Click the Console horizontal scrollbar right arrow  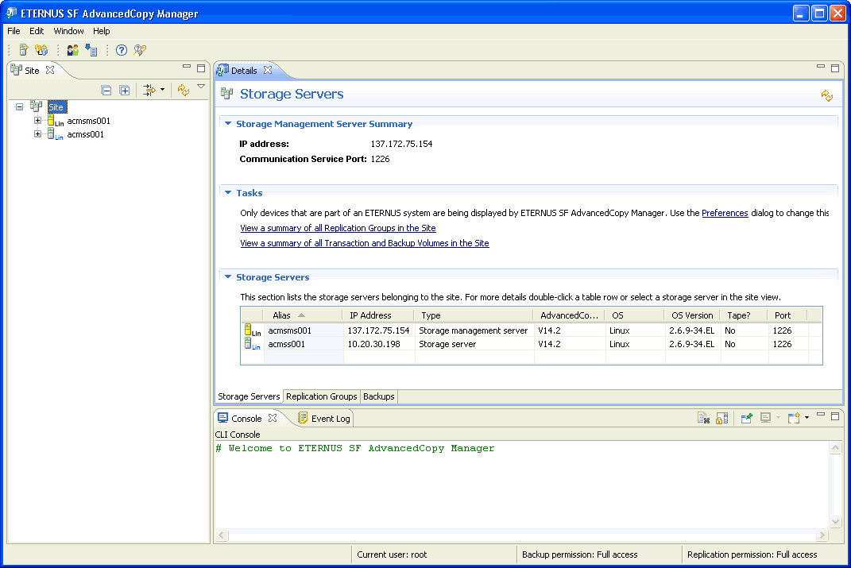(x=822, y=535)
